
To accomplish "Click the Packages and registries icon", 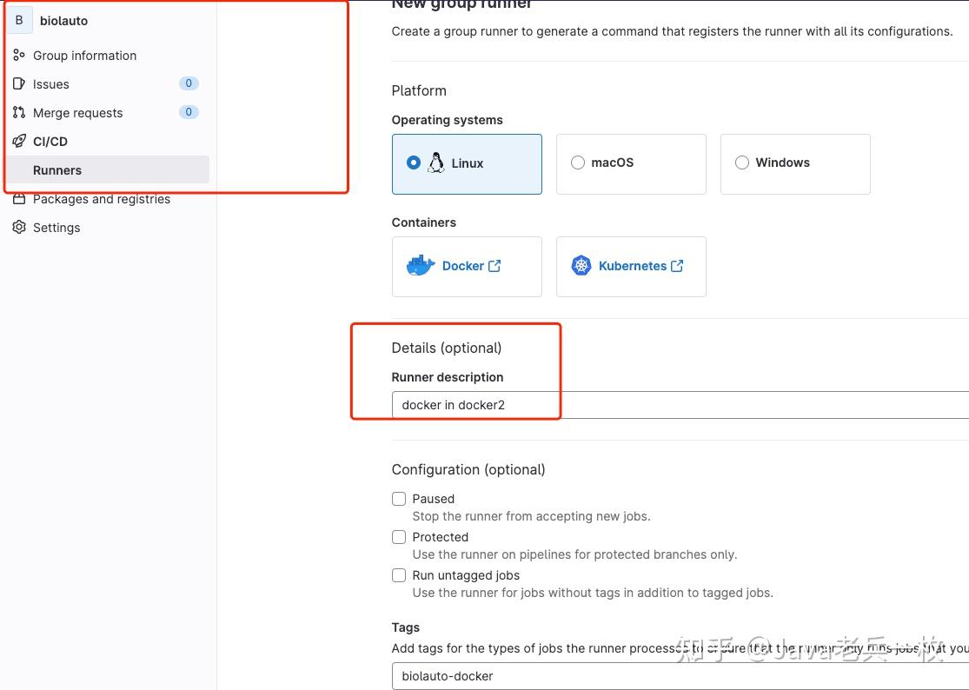I will pos(18,199).
